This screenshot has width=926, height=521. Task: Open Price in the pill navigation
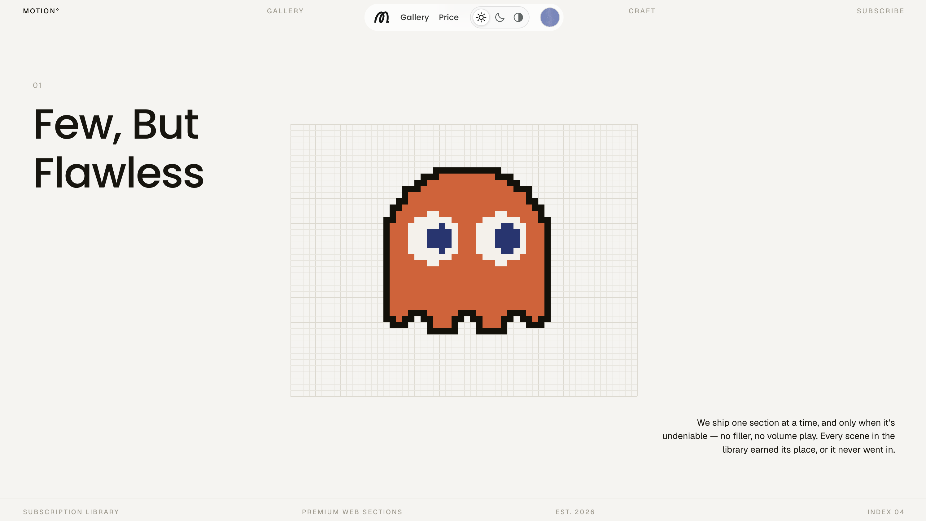pos(449,17)
